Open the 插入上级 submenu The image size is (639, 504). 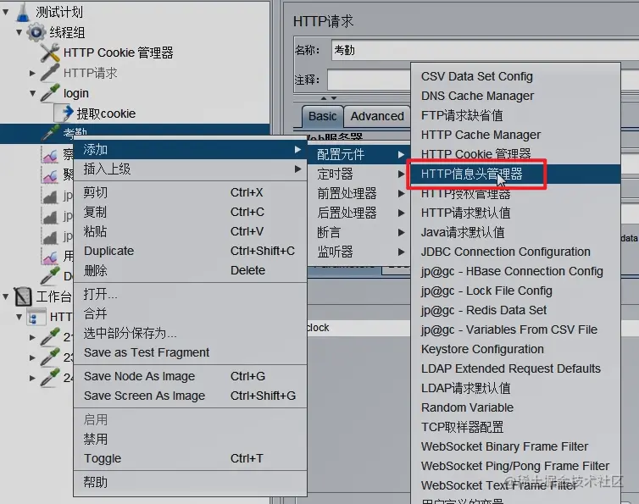(x=190, y=169)
